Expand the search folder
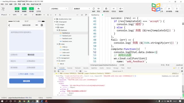 pyautogui.click(x=57, y=61)
